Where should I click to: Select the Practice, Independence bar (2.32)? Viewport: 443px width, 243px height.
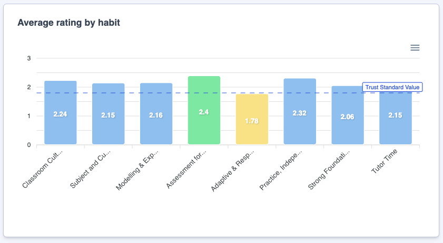pyautogui.click(x=300, y=111)
